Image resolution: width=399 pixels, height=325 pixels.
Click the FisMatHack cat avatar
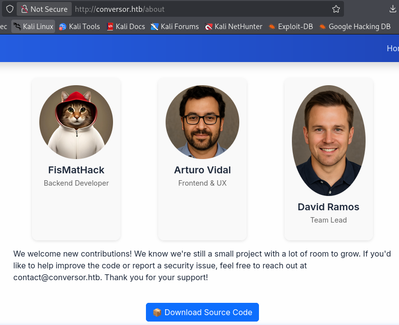76,122
